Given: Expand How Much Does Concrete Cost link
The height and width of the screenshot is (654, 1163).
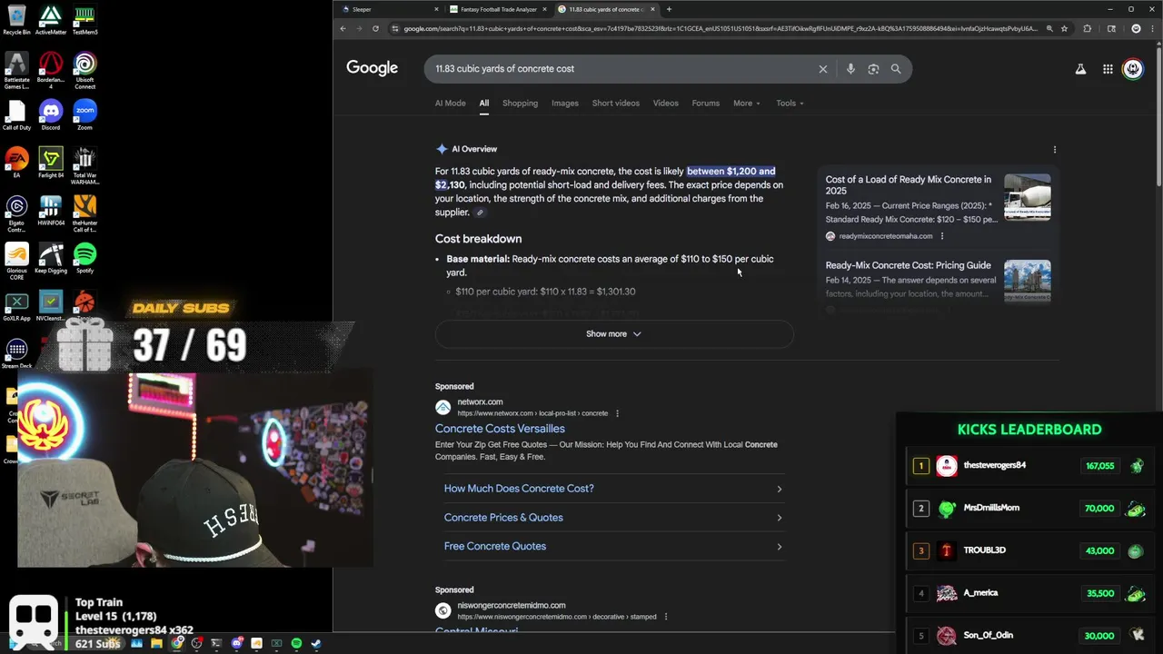Looking at the screenshot, I should [613, 489].
